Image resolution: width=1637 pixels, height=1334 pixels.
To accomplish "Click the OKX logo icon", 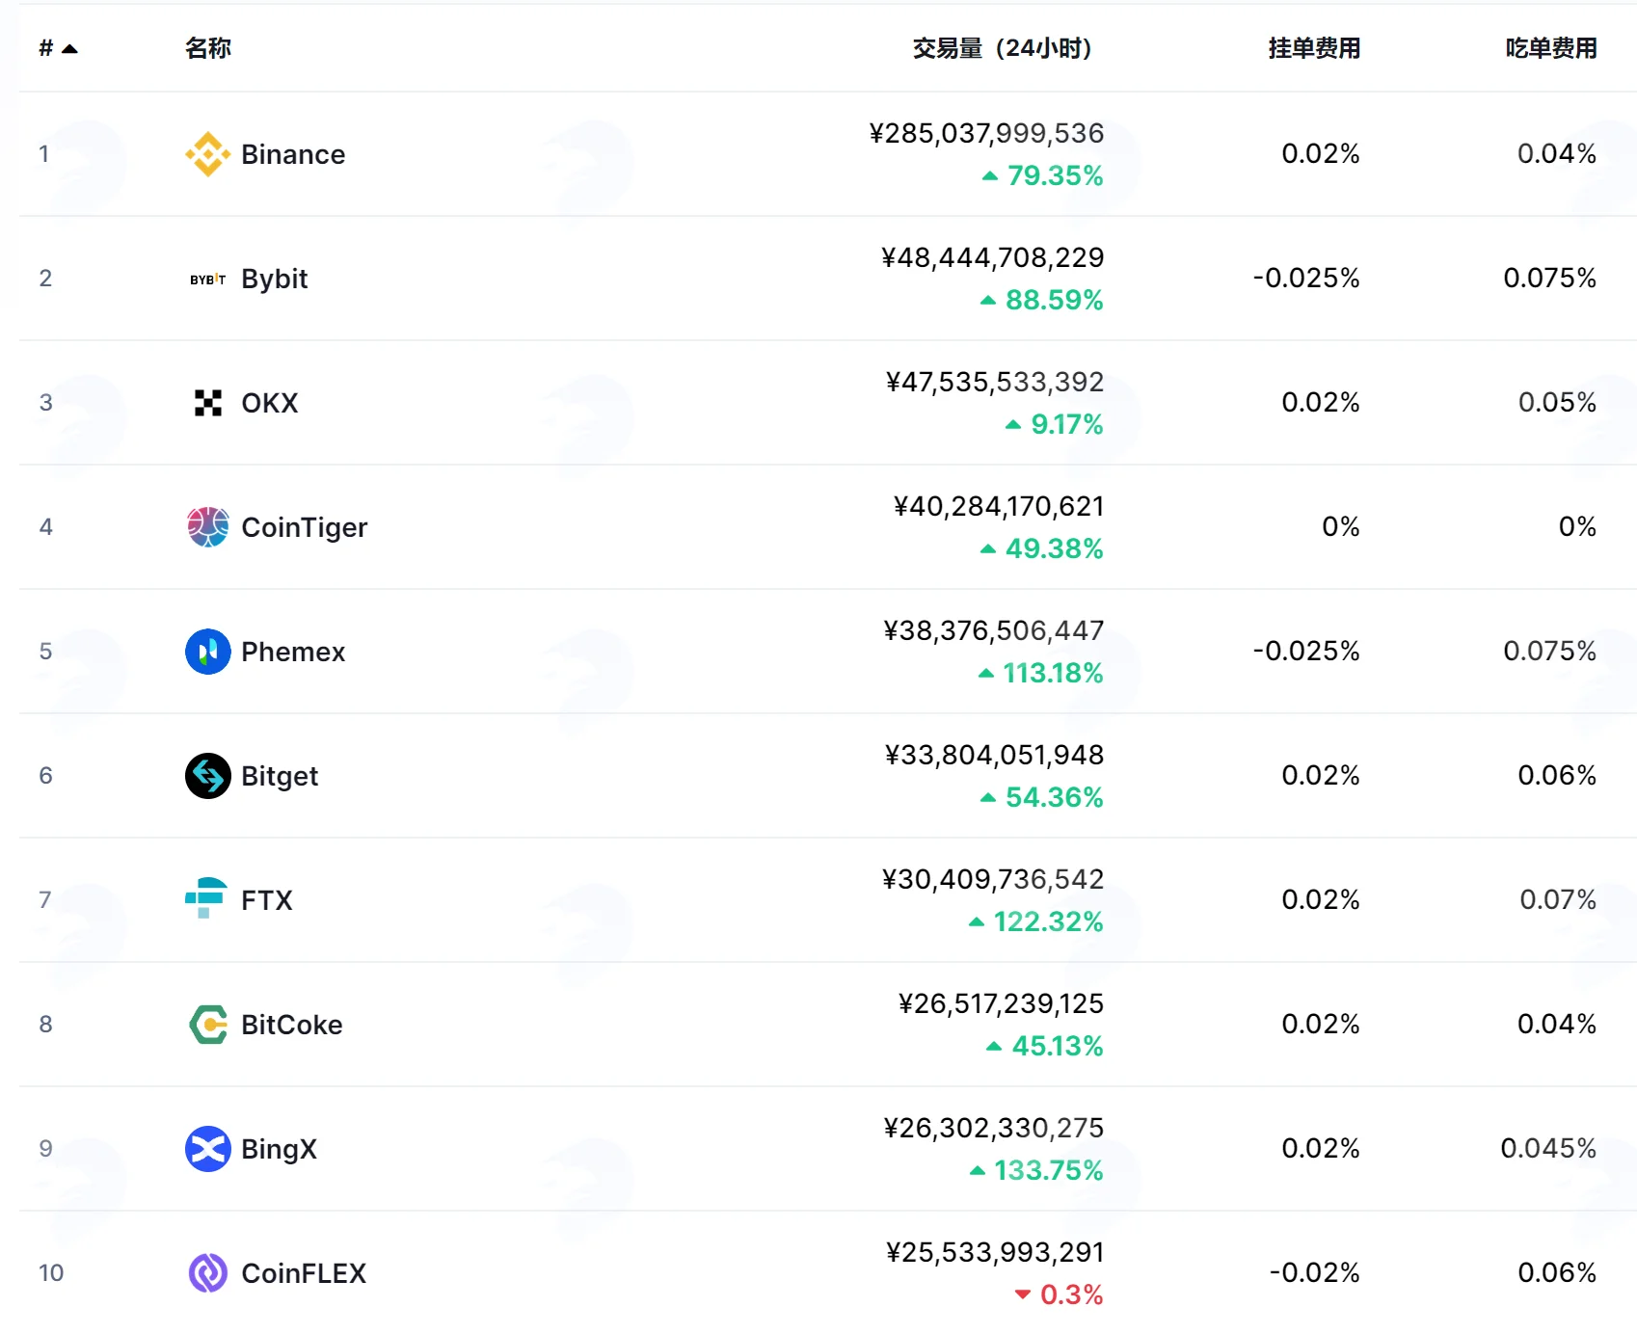I will click(207, 403).
